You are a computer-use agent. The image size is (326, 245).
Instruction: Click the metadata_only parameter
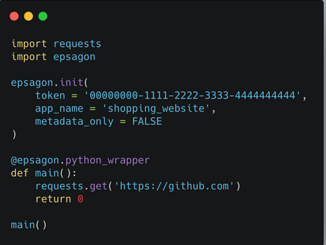pos(74,121)
